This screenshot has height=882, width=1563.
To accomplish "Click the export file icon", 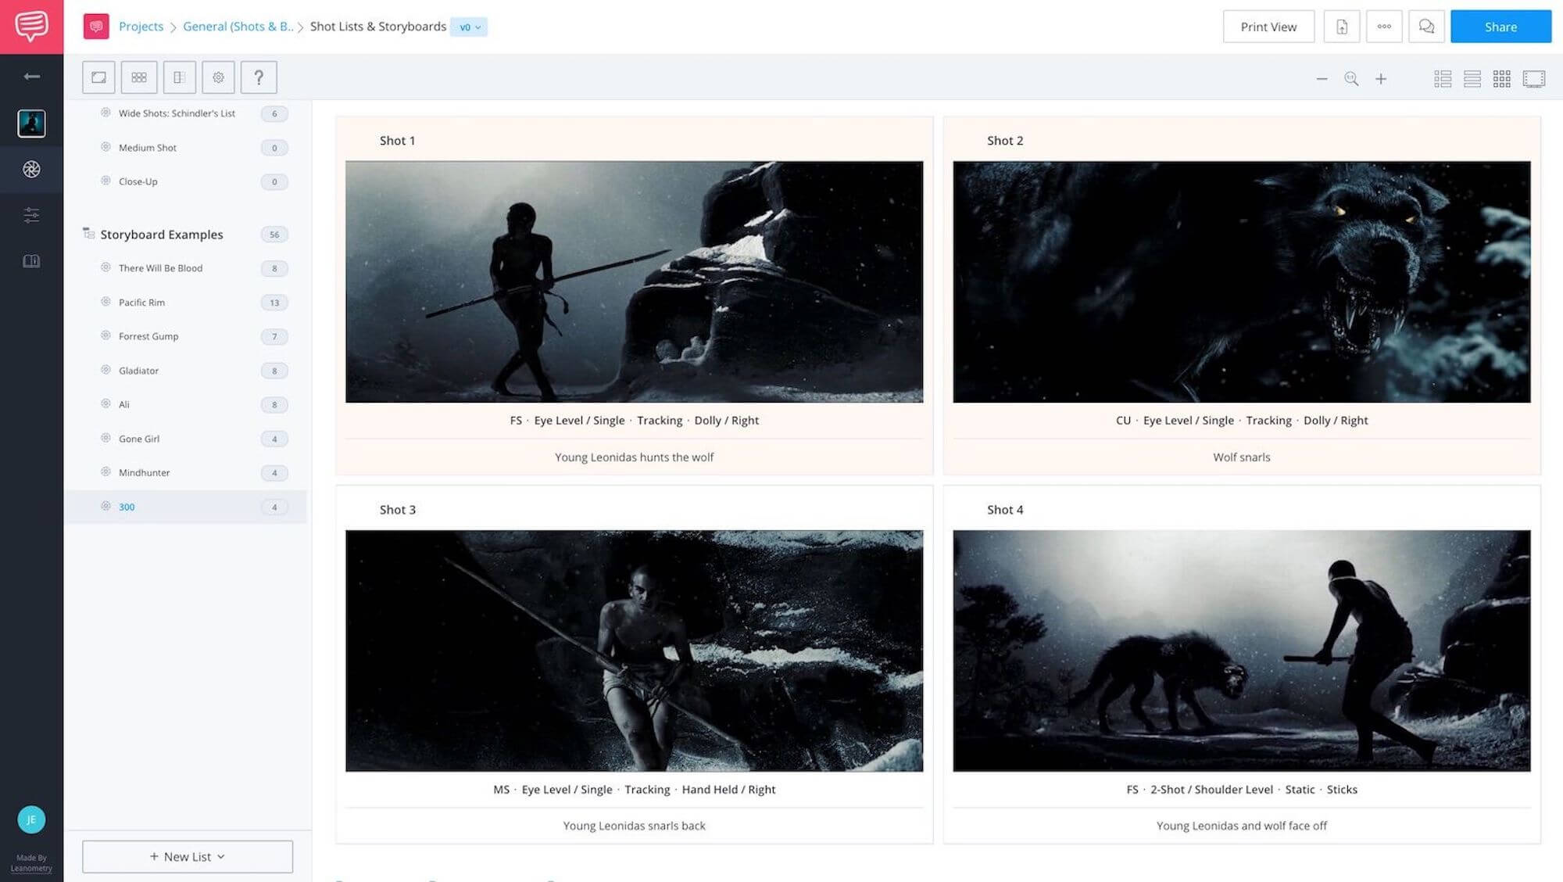I will tap(1342, 27).
